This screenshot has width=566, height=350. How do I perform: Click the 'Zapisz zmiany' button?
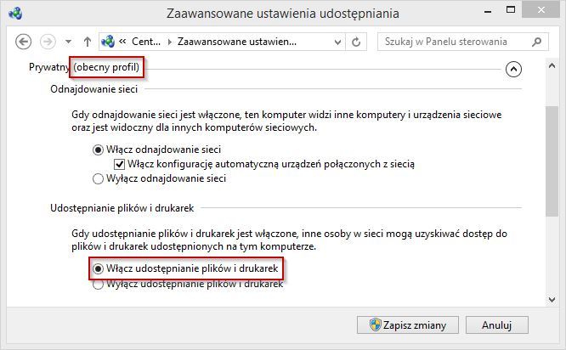tap(408, 325)
